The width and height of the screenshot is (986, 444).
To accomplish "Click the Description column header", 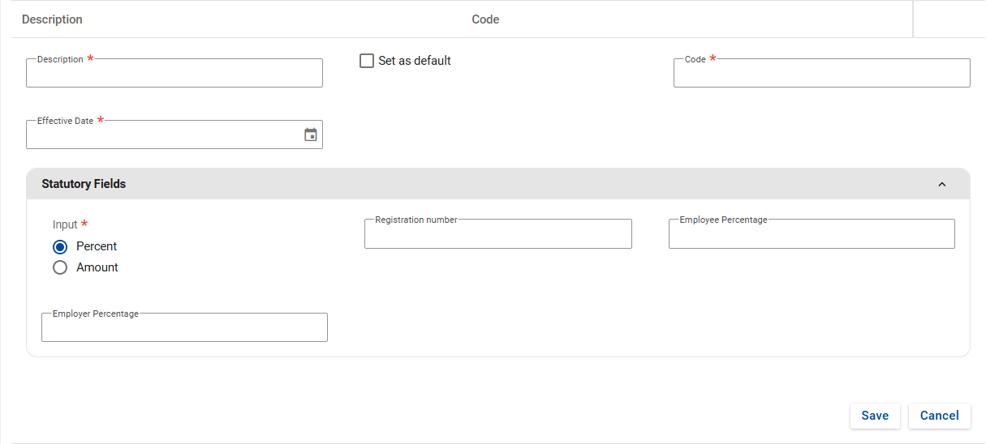I will 52,19.
